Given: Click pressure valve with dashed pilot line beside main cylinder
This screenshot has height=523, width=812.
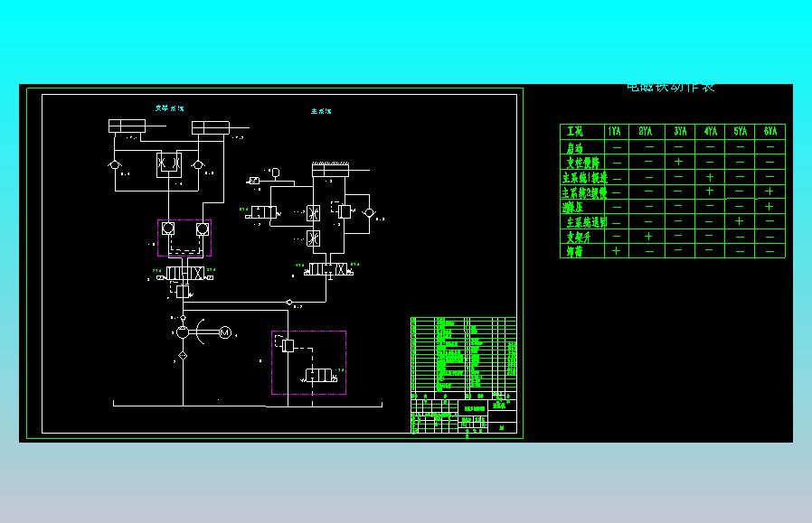Looking at the screenshot, I should pos(345,211).
